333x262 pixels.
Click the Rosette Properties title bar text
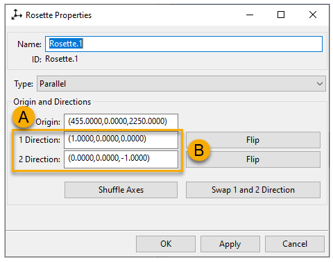click(x=58, y=15)
